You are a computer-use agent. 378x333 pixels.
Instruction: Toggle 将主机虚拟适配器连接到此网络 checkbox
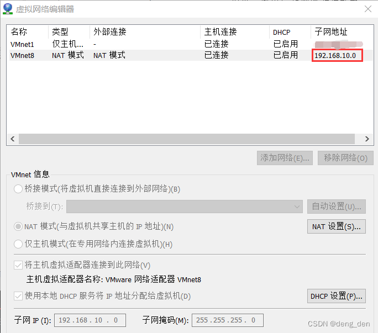(x=18, y=265)
